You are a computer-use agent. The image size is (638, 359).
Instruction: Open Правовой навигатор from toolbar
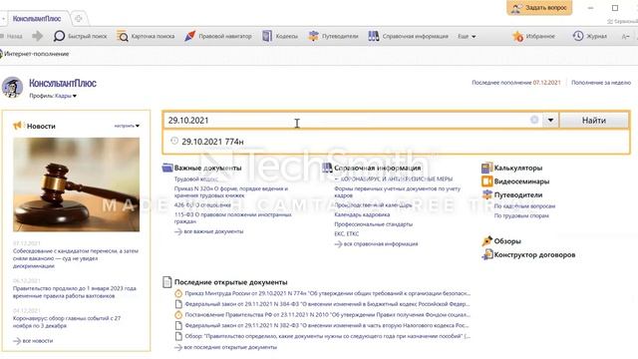tap(217, 36)
